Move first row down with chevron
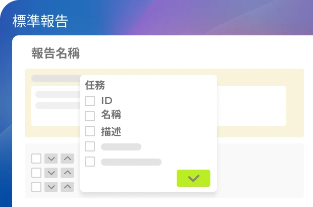 tap(51, 159)
